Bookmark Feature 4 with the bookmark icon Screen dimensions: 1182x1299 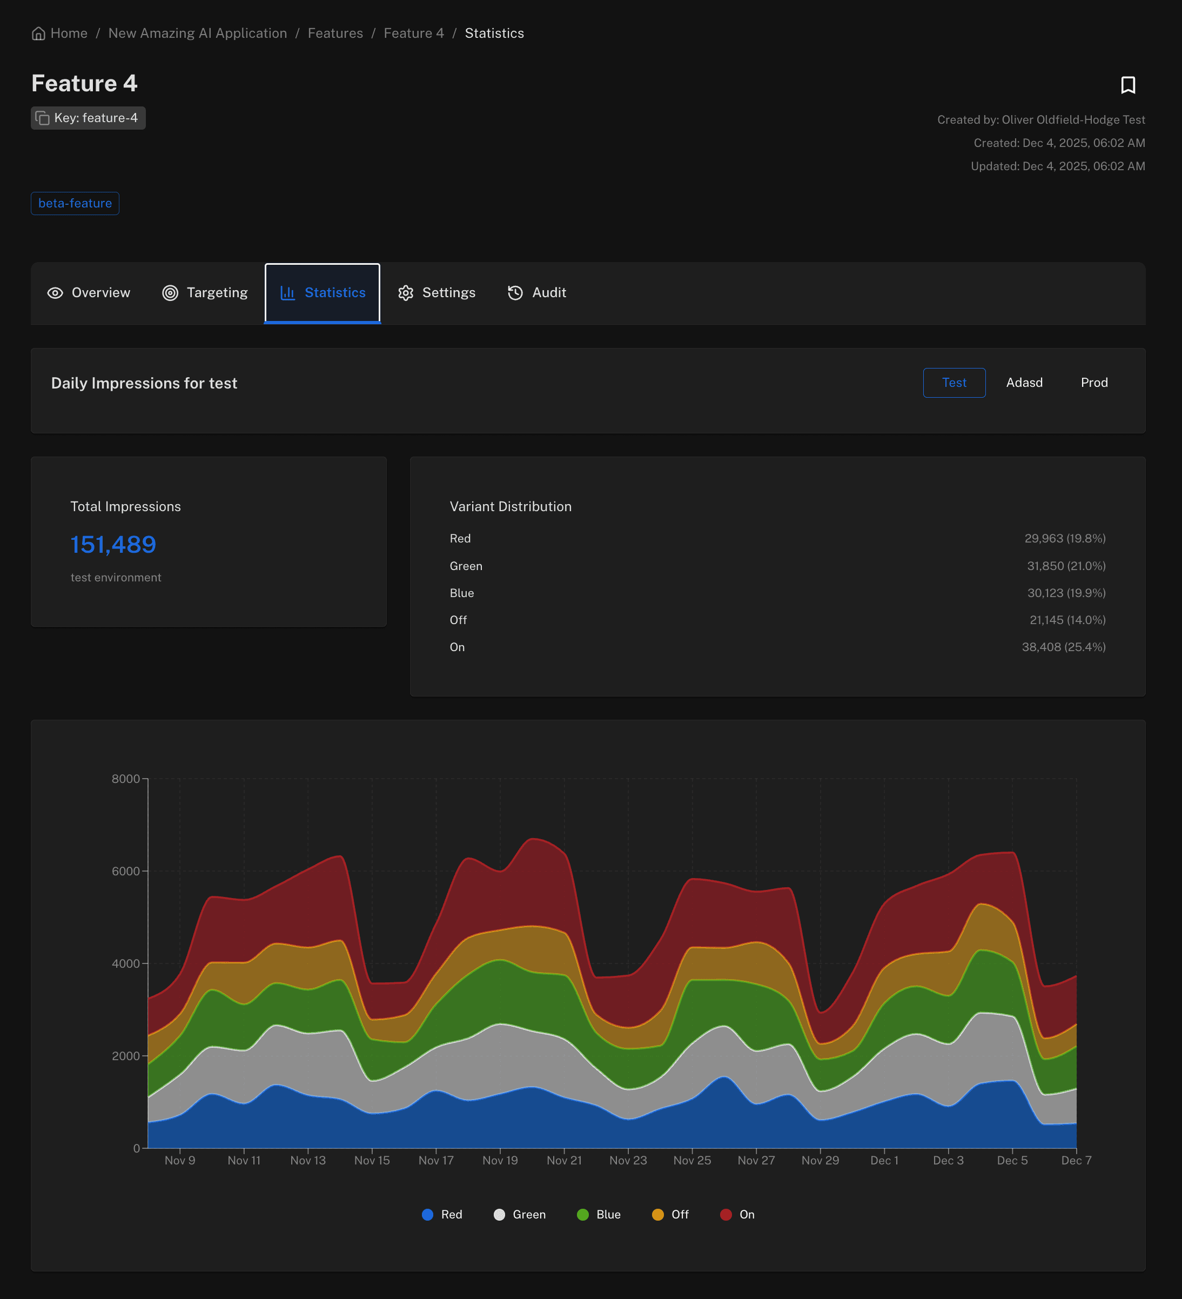pyautogui.click(x=1129, y=84)
